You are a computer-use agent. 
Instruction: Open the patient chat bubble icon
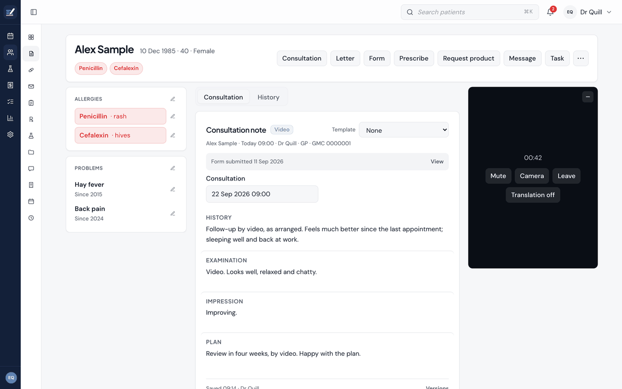point(31,169)
